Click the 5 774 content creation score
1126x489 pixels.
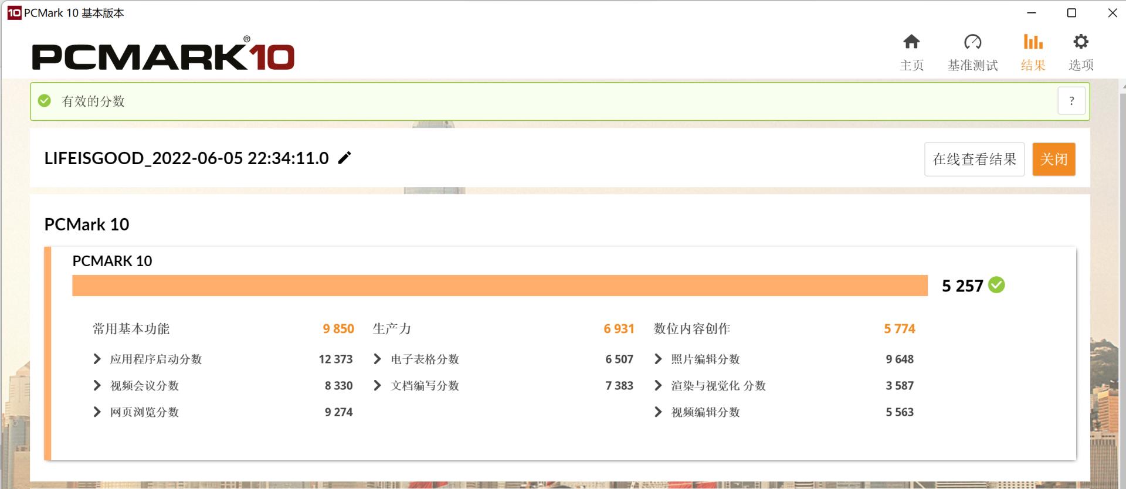pyautogui.click(x=900, y=329)
